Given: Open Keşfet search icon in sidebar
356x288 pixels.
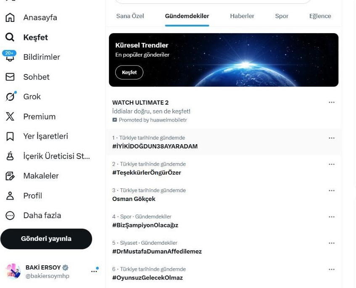Looking at the screenshot, I should click(10, 37).
